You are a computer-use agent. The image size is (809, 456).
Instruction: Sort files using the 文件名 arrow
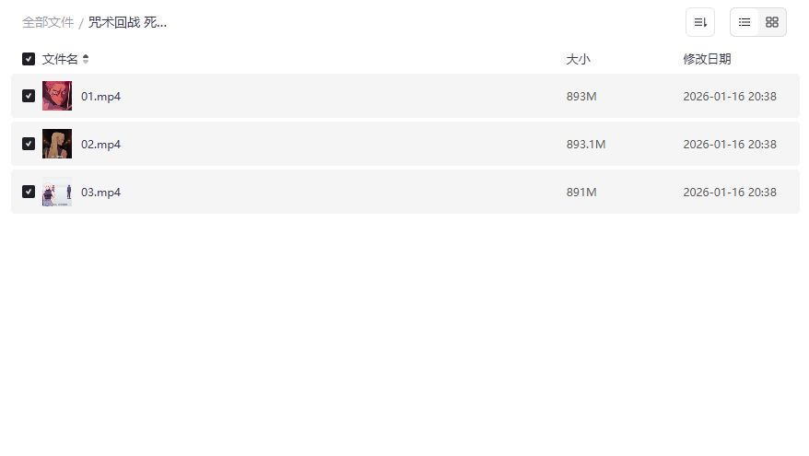[86, 59]
